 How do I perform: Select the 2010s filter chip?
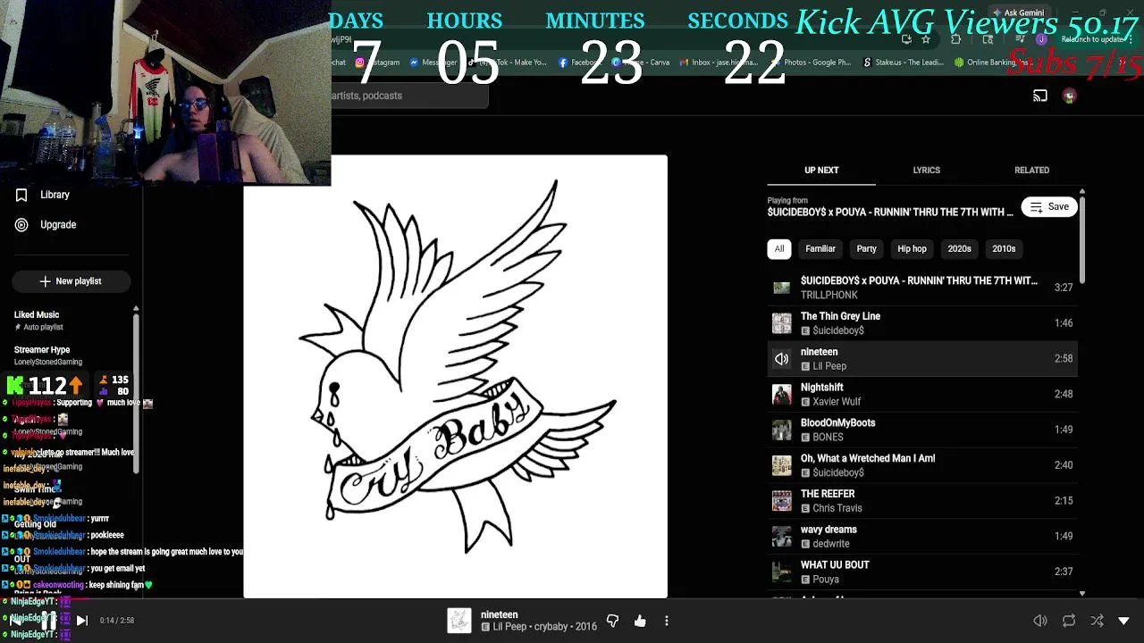[x=1004, y=249]
